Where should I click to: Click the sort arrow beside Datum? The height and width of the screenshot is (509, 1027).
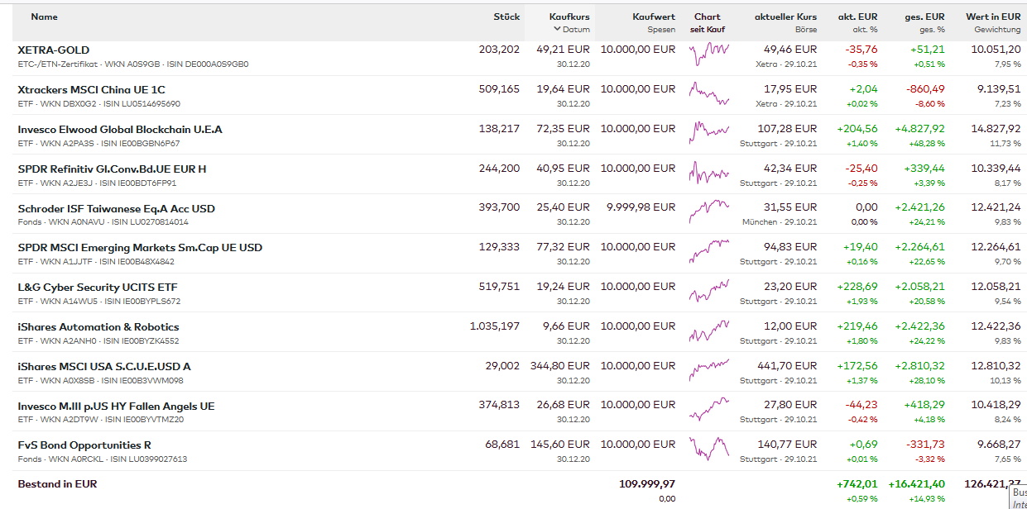pos(558,30)
